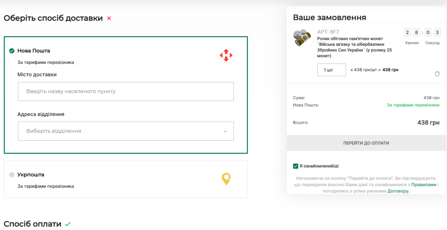Click the Спосіб оплати section heading

32,224
